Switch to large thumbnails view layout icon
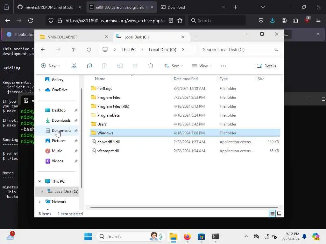 coord(279,213)
